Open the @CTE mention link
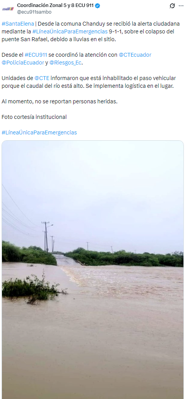 [x=42, y=78]
